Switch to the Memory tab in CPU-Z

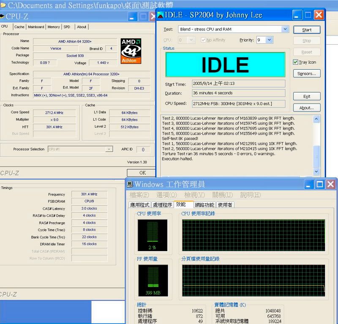coord(54,27)
